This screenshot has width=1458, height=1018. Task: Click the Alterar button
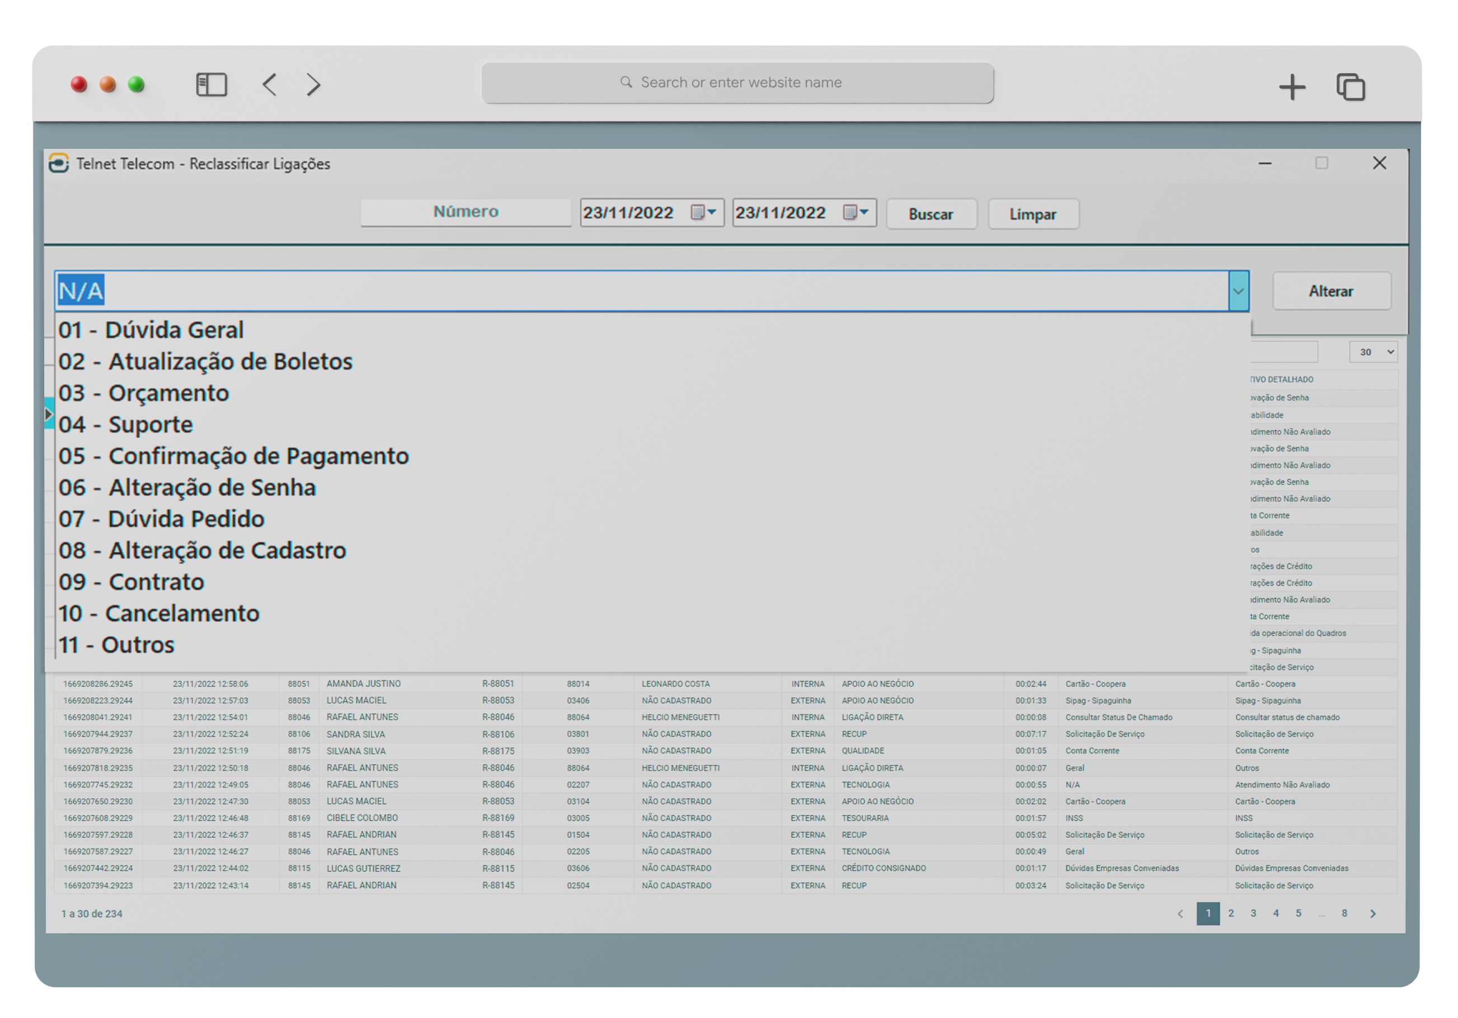pos(1332,291)
